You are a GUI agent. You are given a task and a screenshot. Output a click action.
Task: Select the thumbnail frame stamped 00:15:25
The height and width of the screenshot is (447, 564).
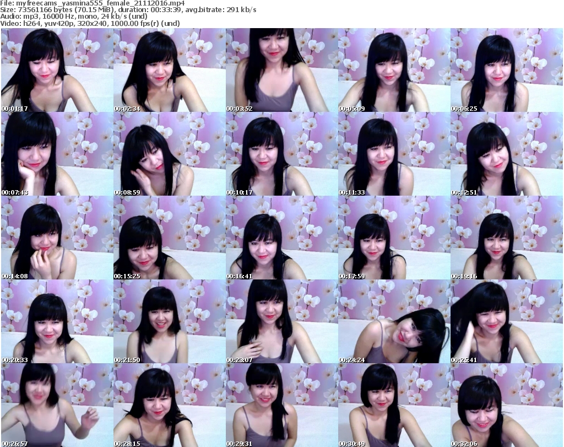170,238
